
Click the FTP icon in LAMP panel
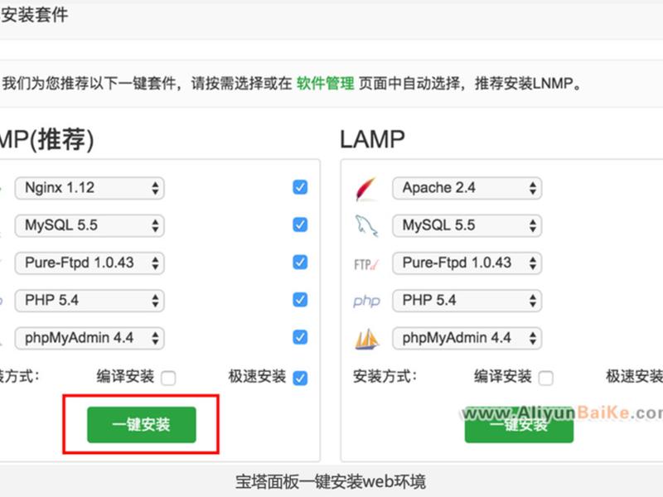pos(366,264)
